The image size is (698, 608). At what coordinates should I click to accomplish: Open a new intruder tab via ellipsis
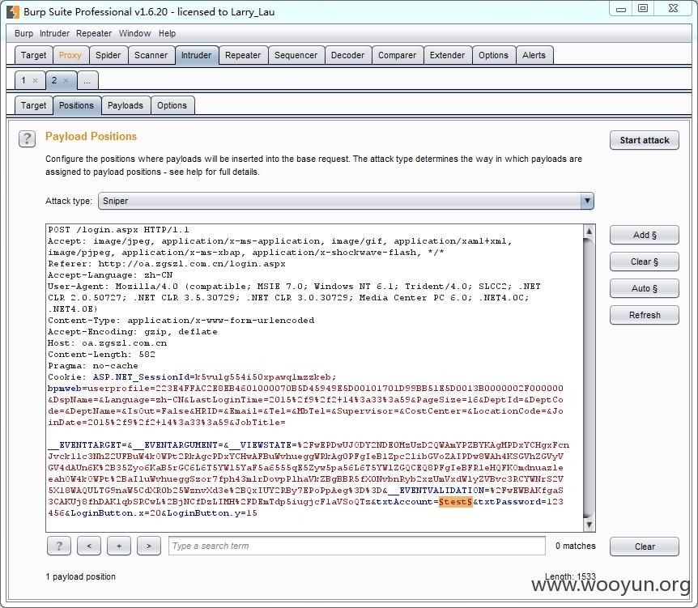coord(87,81)
